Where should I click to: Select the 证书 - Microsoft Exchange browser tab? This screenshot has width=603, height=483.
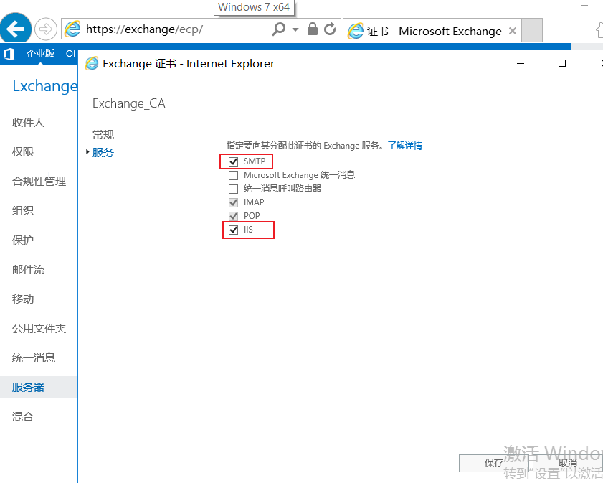pos(432,31)
